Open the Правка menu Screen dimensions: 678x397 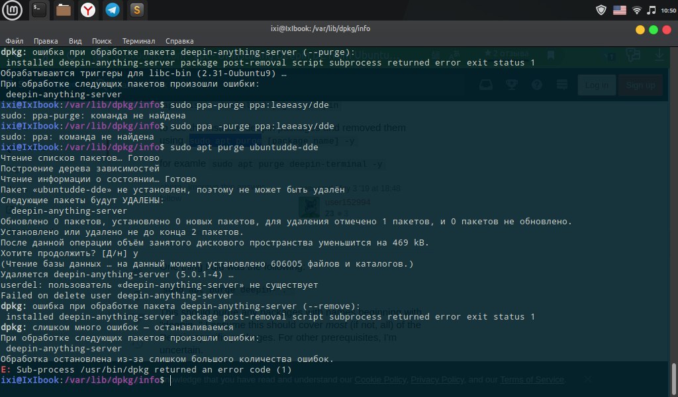46,41
